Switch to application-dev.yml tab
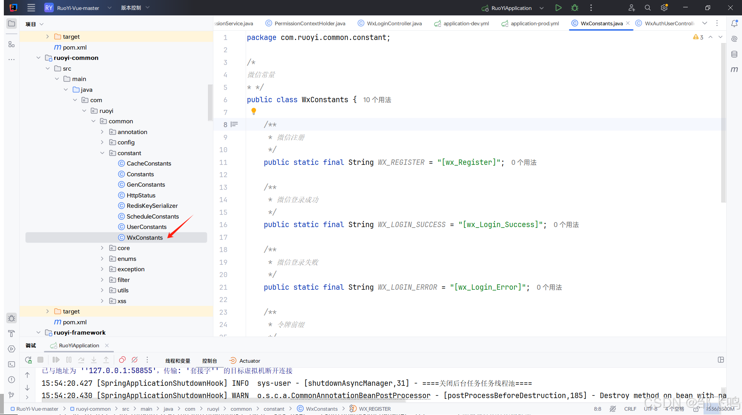This screenshot has width=742, height=415. [x=462, y=23]
